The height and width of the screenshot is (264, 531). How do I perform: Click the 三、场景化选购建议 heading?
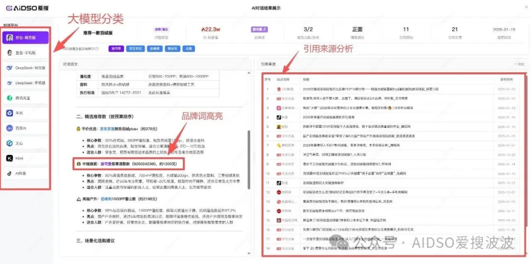pos(95,241)
